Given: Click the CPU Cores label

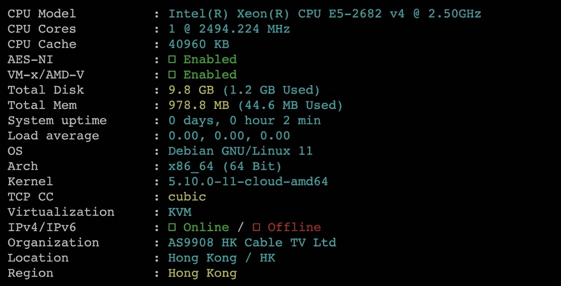Looking at the screenshot, I should 42,29.
